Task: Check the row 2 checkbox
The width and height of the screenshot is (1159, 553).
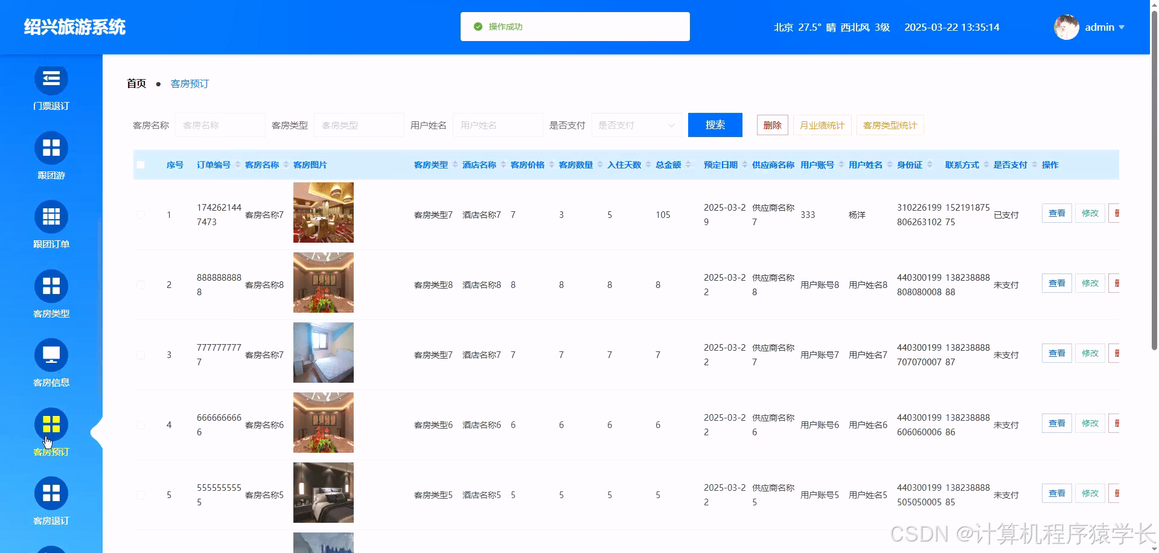Action: [141, 285]
